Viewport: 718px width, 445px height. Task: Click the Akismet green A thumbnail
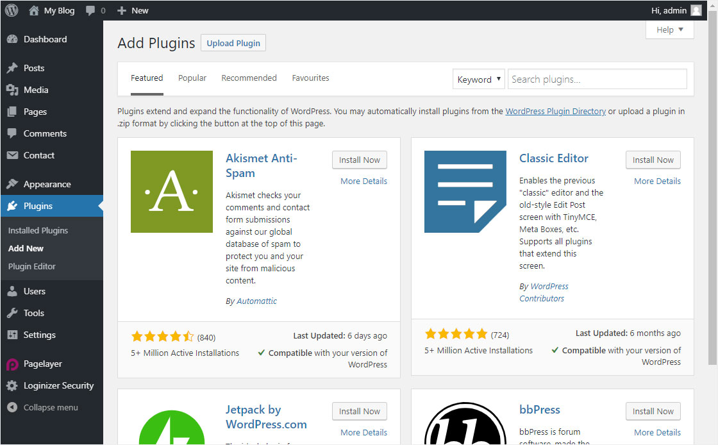[172, 191]
